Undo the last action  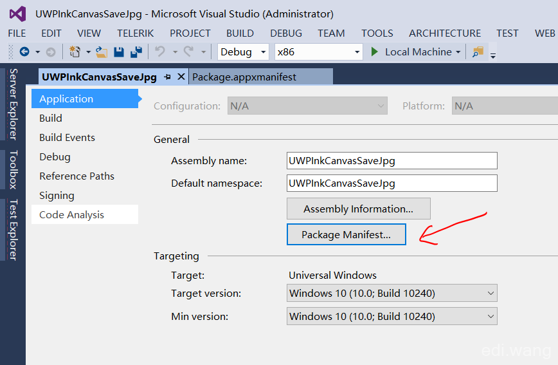[160, 52]
